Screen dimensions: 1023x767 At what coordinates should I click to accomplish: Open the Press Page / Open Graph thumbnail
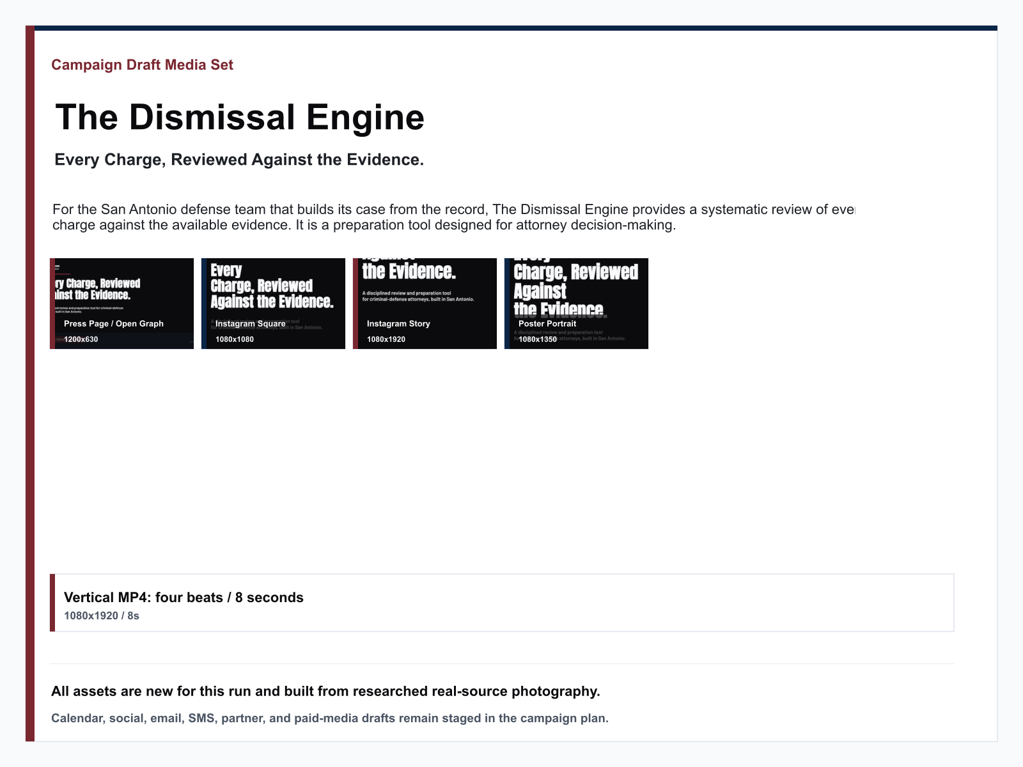coord(121,304)
